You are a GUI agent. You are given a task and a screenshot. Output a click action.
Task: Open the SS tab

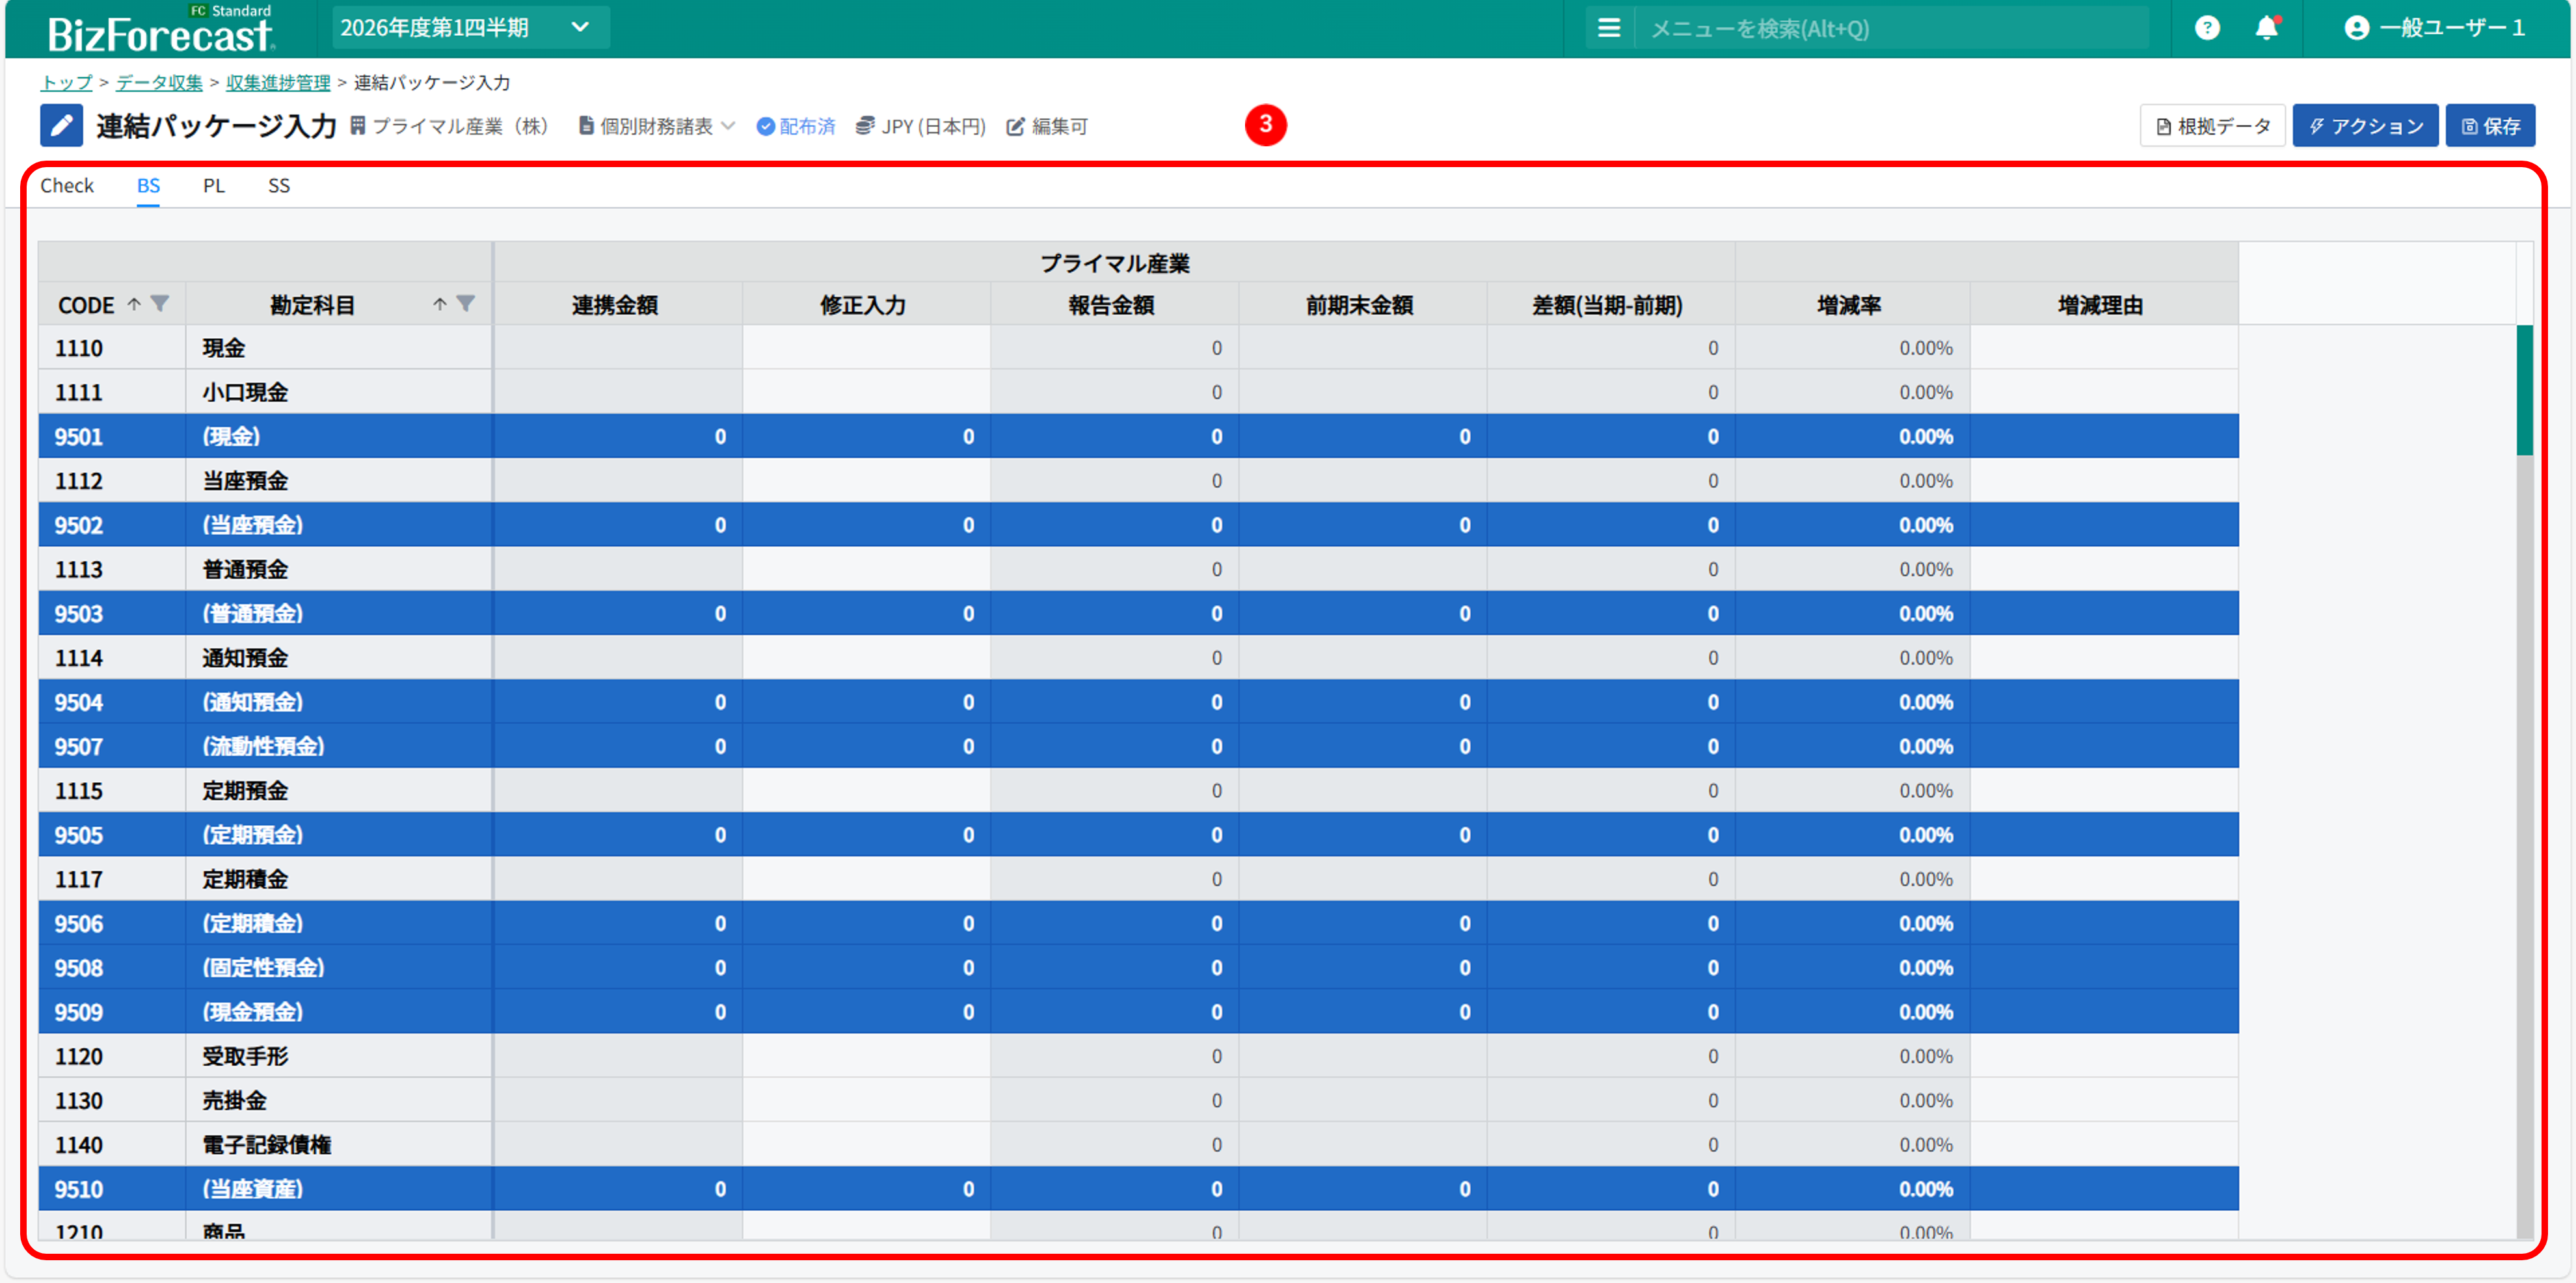pyautogui.click(x=279, y=186)
